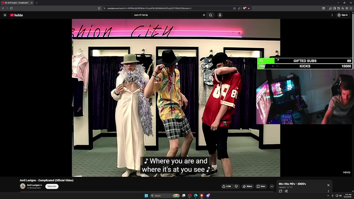This screenshot has height=199, width=354.
Task: Collapse the Mtv Hits playlist panel
Action: 328,185
